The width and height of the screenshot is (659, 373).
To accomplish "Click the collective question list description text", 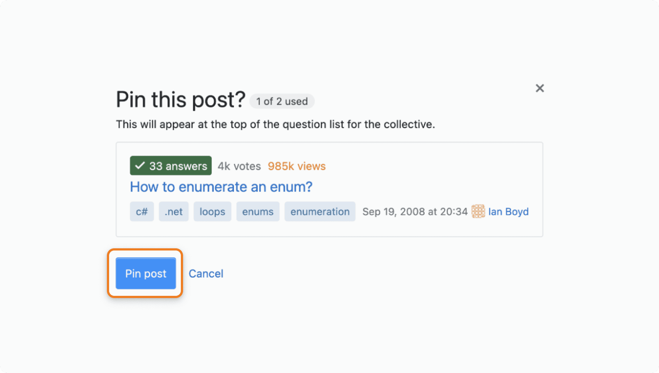I will [275, 124].
